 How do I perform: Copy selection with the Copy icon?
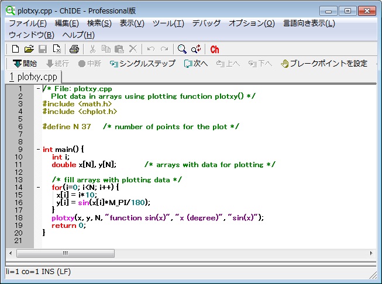click(106, 49)
